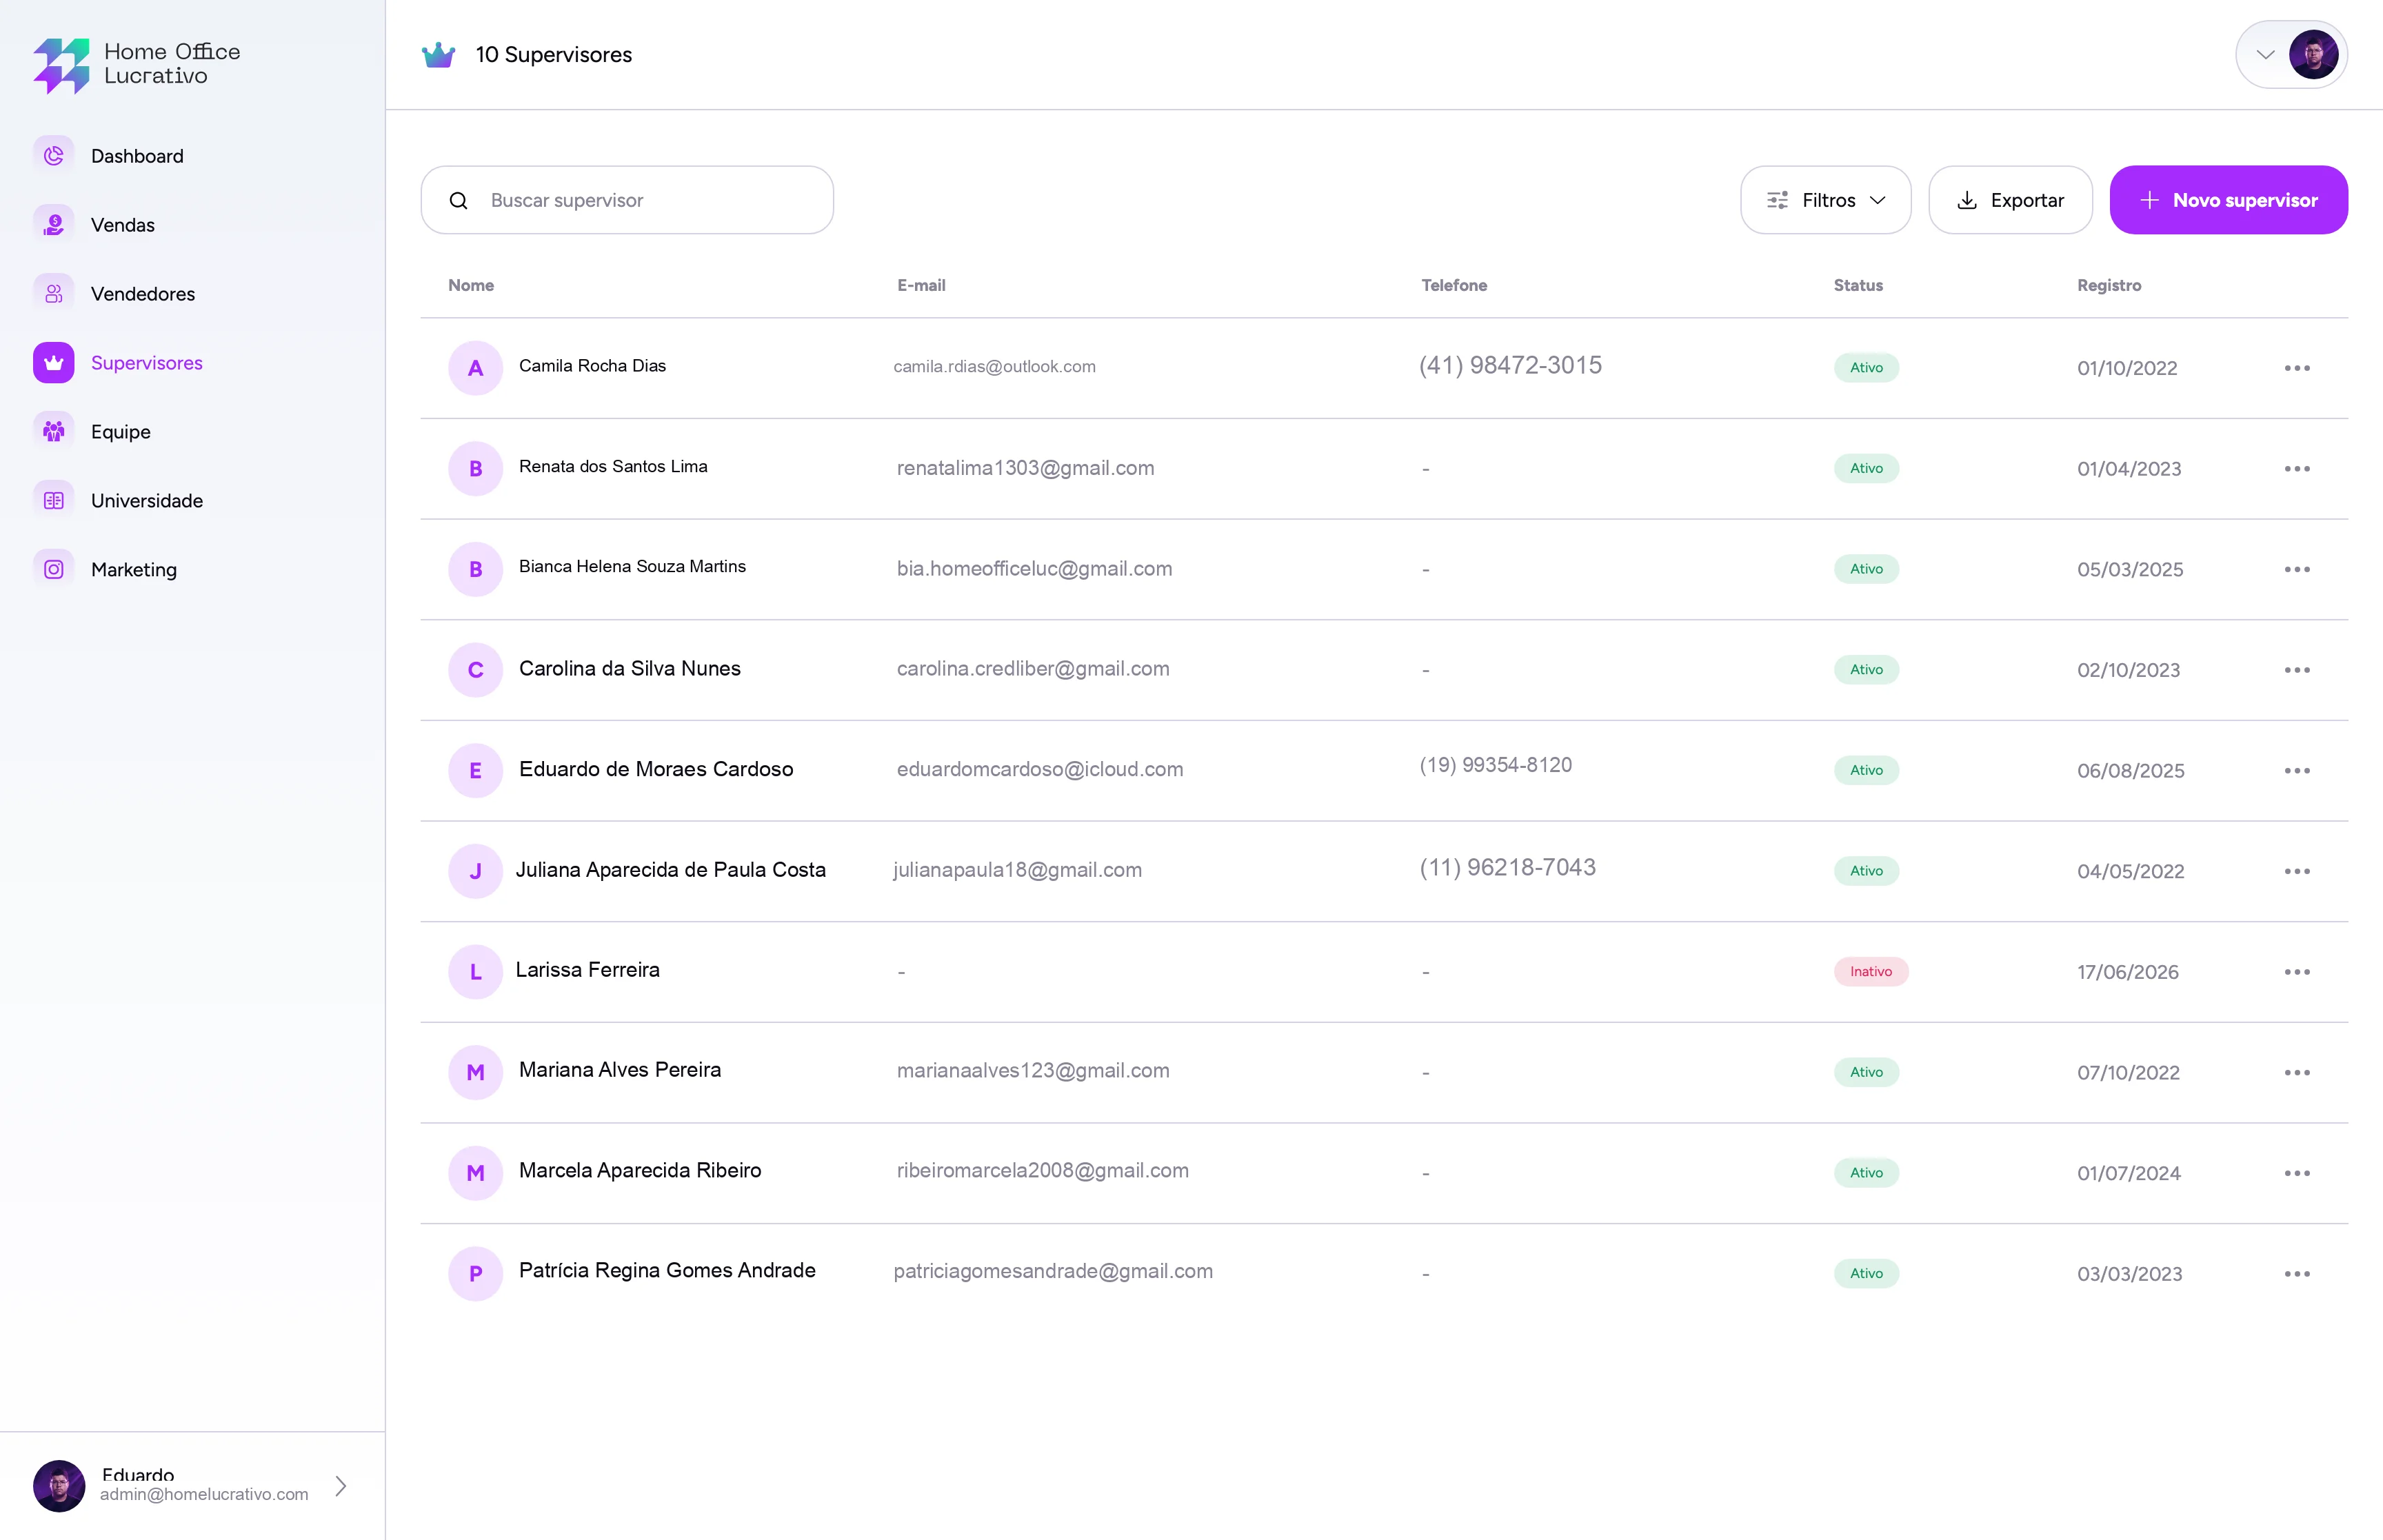Open more options for Renata dos Santos Lima

coord(2297,469)
